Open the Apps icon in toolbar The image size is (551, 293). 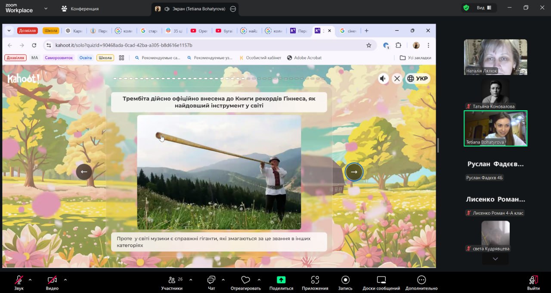[x=315, y=280]
